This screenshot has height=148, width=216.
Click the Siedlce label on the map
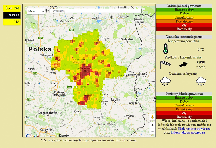click(x=110, y=71)
